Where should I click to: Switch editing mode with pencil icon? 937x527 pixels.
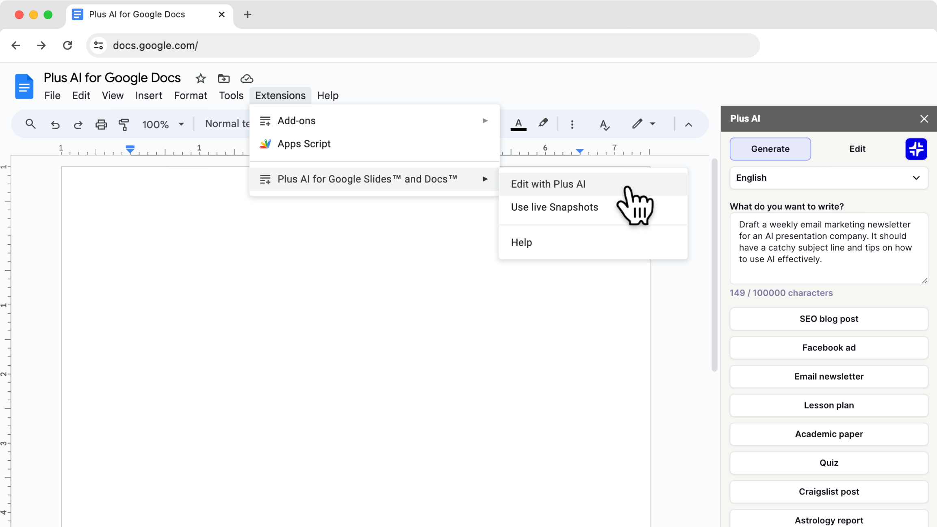(637, 123)
